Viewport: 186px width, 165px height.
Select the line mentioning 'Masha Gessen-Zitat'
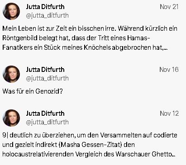pyautogui.click(x=68, y=145)
